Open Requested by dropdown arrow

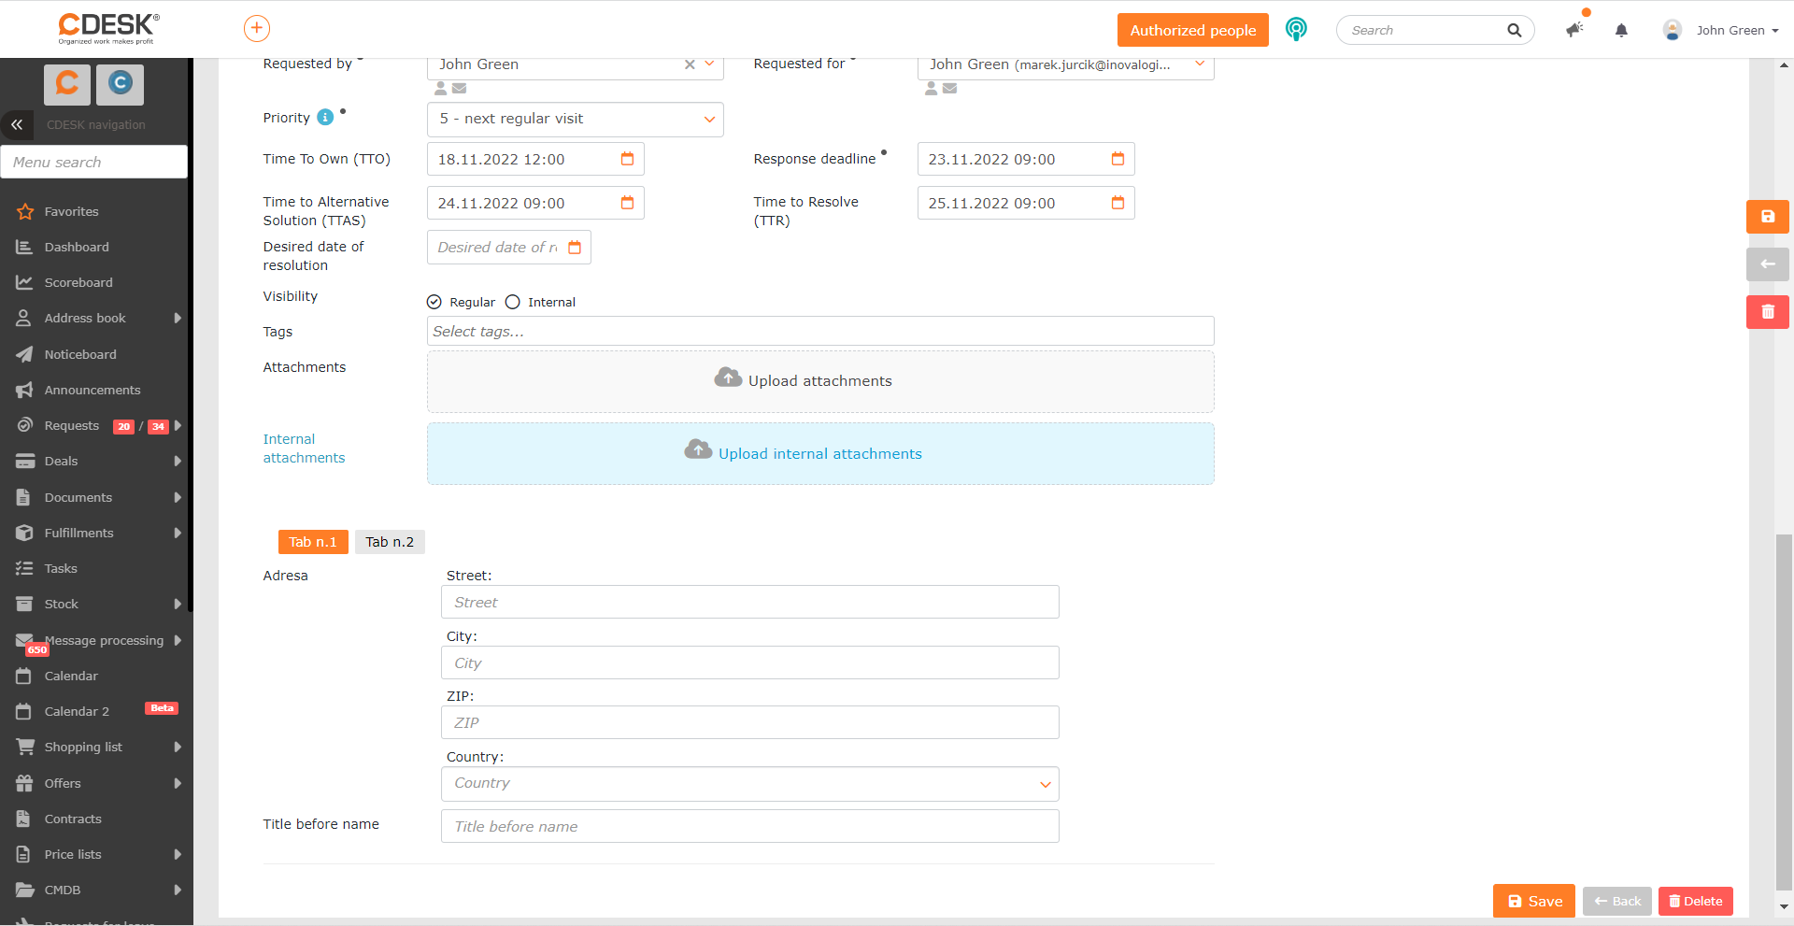click(709, 64)
